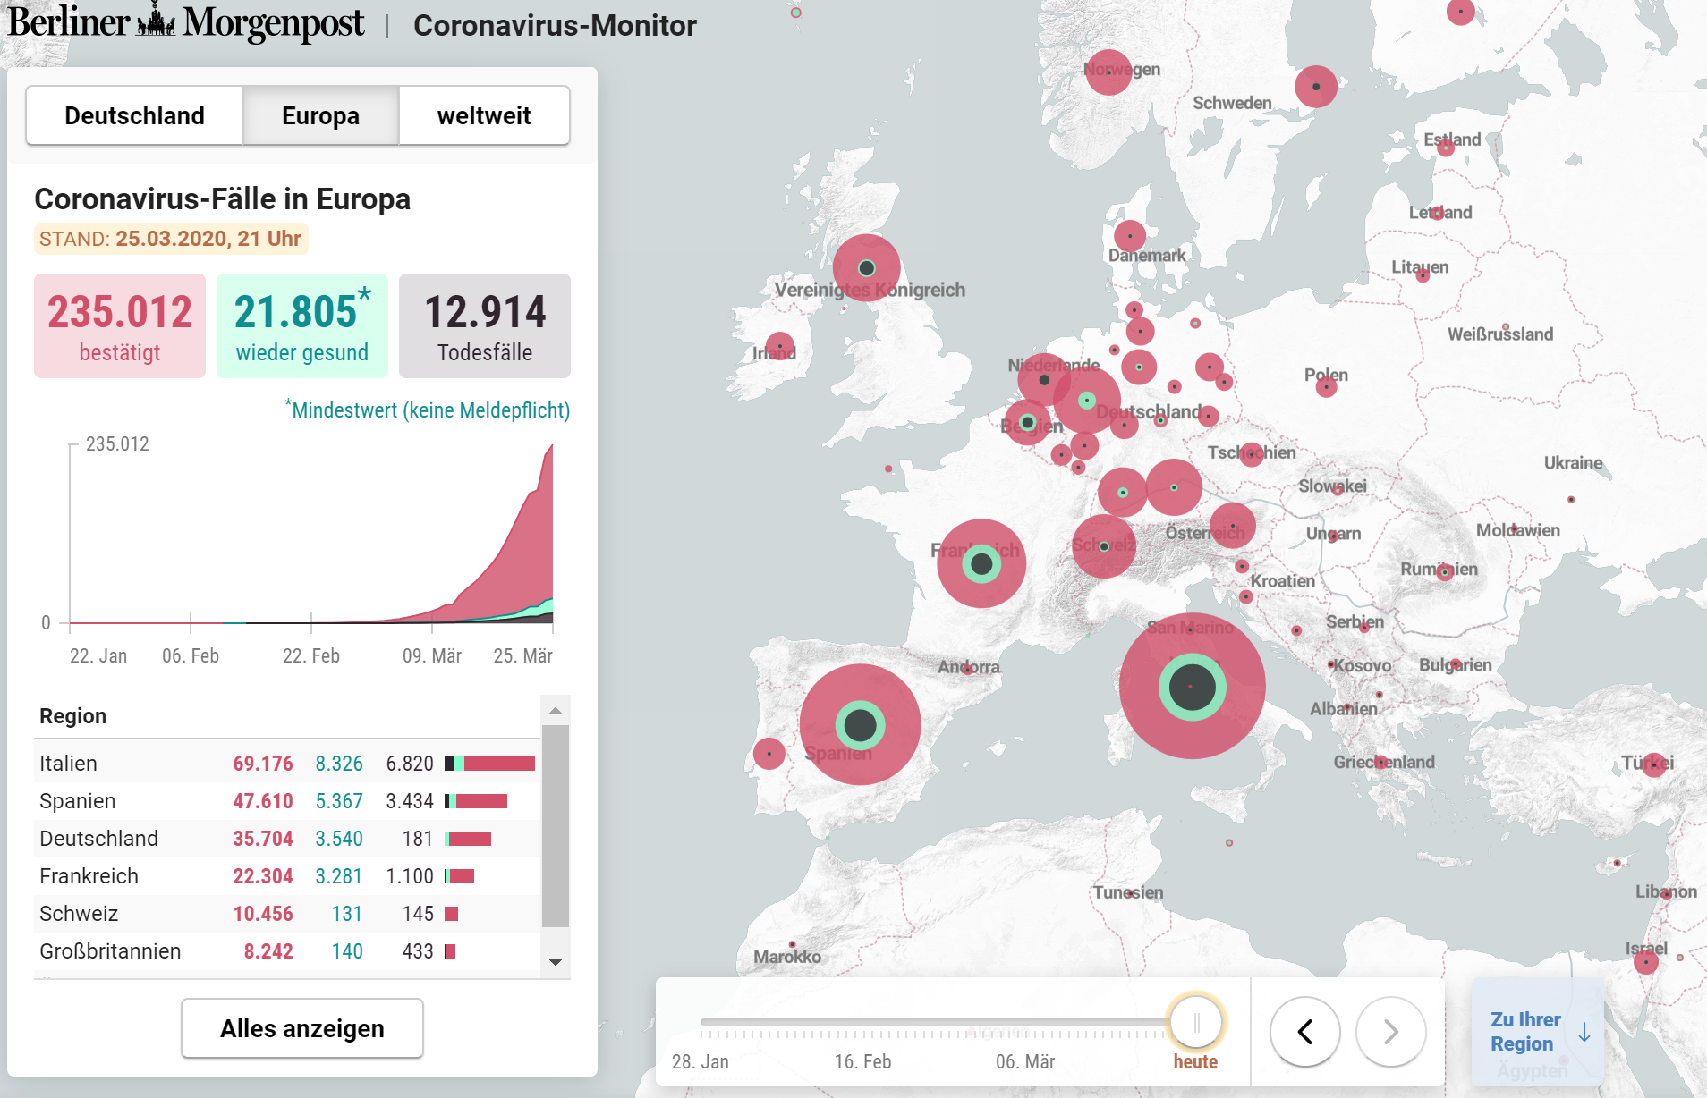Click the 235.012 bestätigt card
Viewport: 1707px width, 1098px height.
point(120,325)
